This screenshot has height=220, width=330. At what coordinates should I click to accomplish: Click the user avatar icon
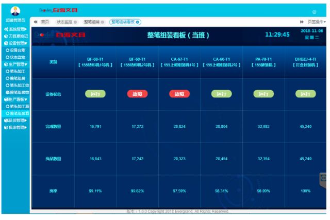click(15, 11)
